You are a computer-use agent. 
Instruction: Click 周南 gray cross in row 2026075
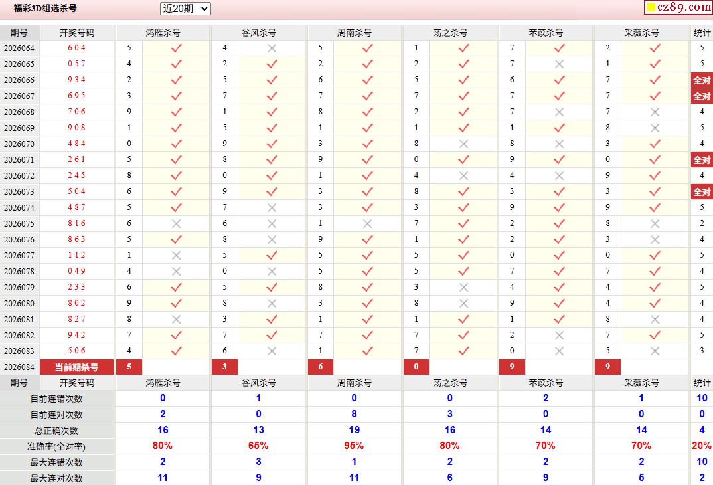coord(367,224)
